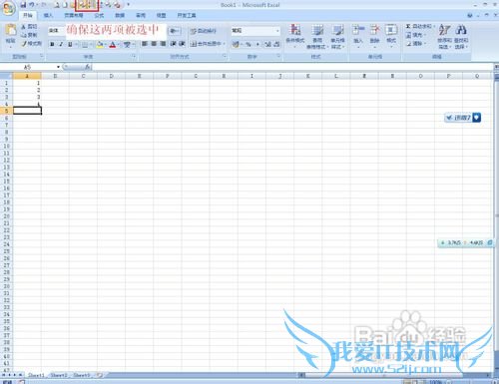Align text right

click(x=163, y=44)
